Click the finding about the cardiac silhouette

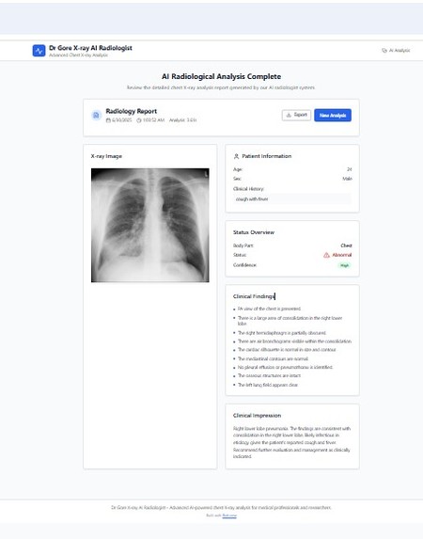(287, 350)
